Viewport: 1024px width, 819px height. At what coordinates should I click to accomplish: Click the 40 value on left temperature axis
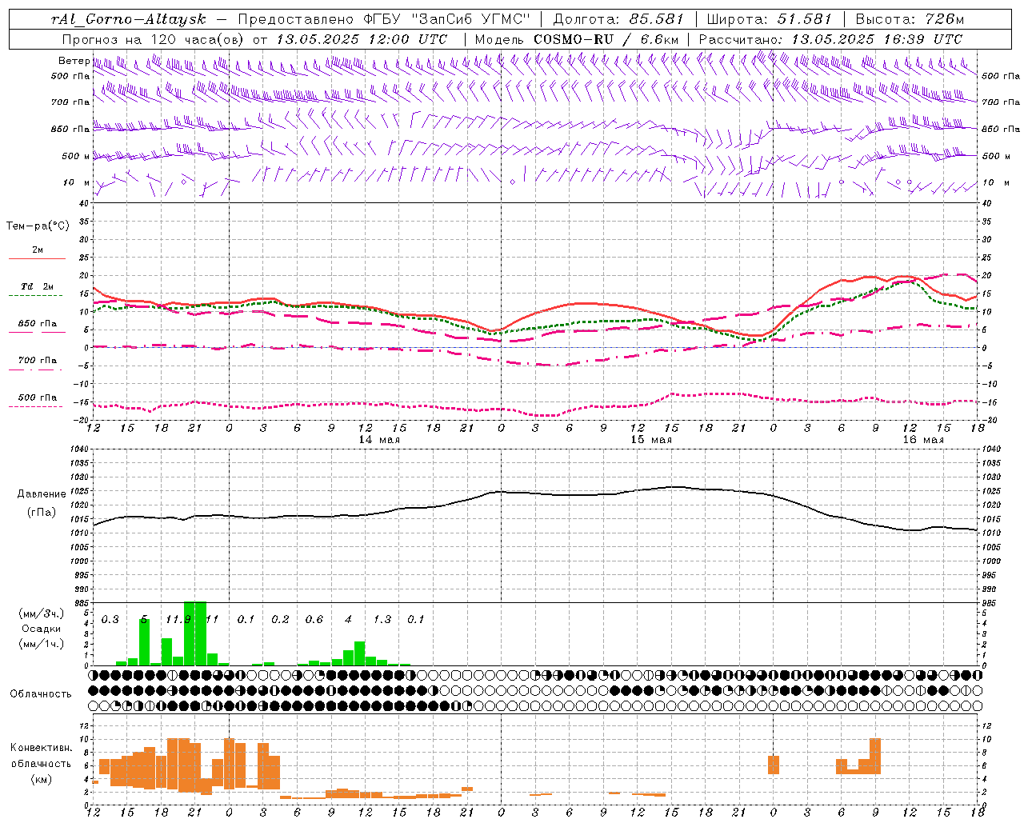(x=82, y=204)
